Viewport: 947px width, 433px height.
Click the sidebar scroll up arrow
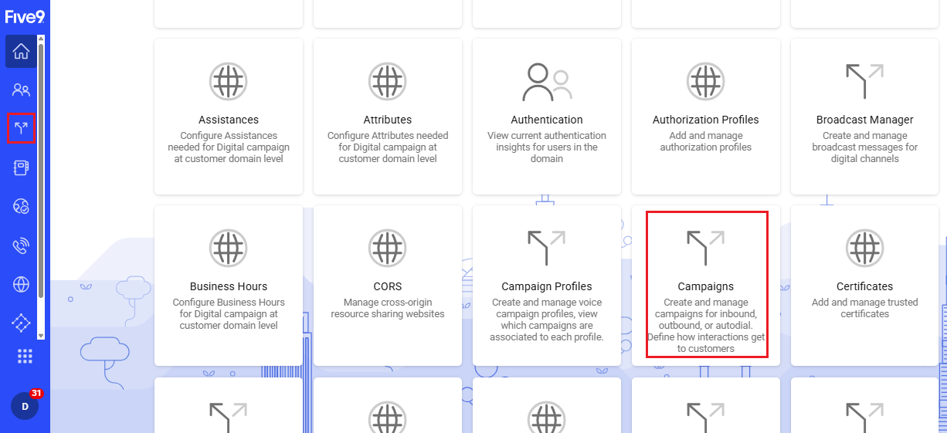tap(41, 39)
